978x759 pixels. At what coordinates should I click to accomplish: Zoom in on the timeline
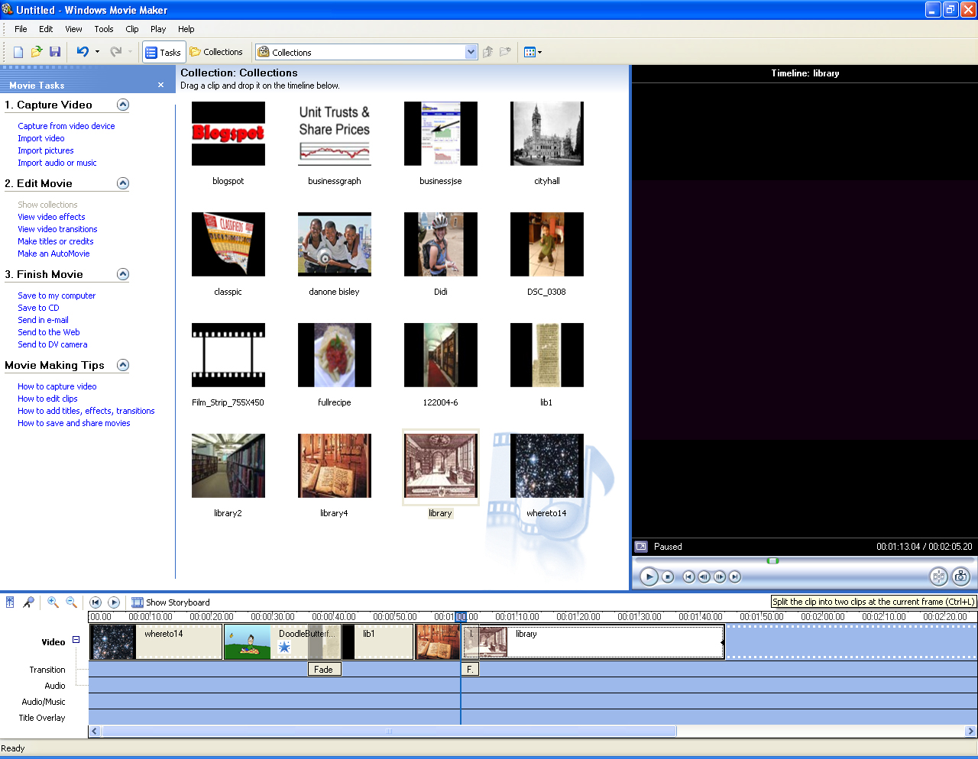(x=52, y=602)
